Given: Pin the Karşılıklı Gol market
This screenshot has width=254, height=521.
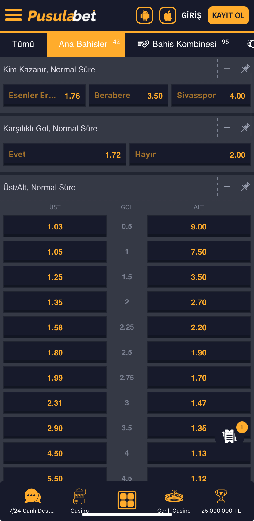Looking at the screenshot, I should point(245,128).
